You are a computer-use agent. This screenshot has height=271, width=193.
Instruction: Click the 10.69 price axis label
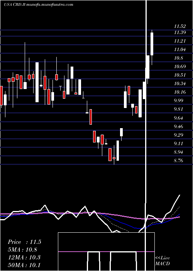click(180, 67)
